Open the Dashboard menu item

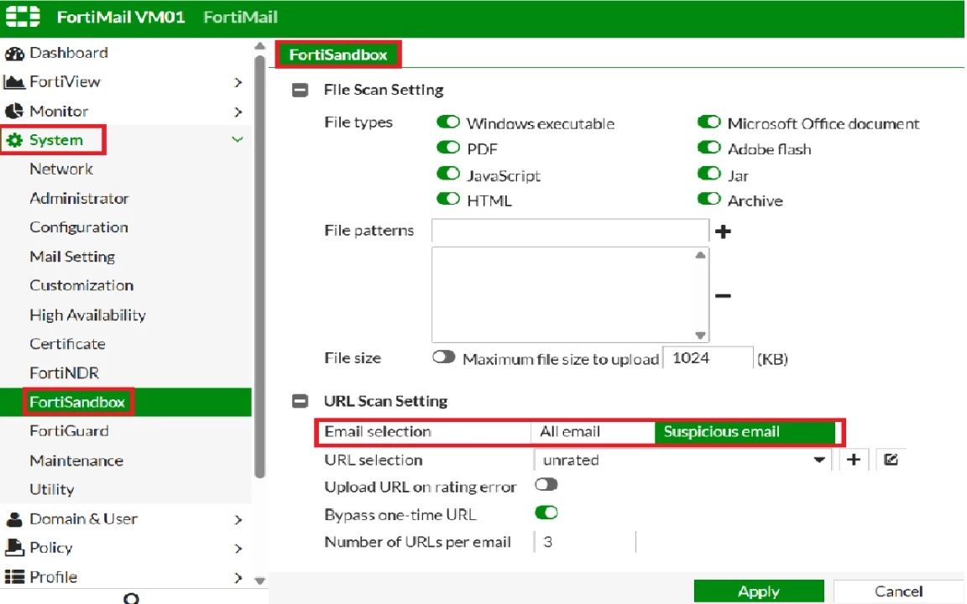[x=69, y=53]
